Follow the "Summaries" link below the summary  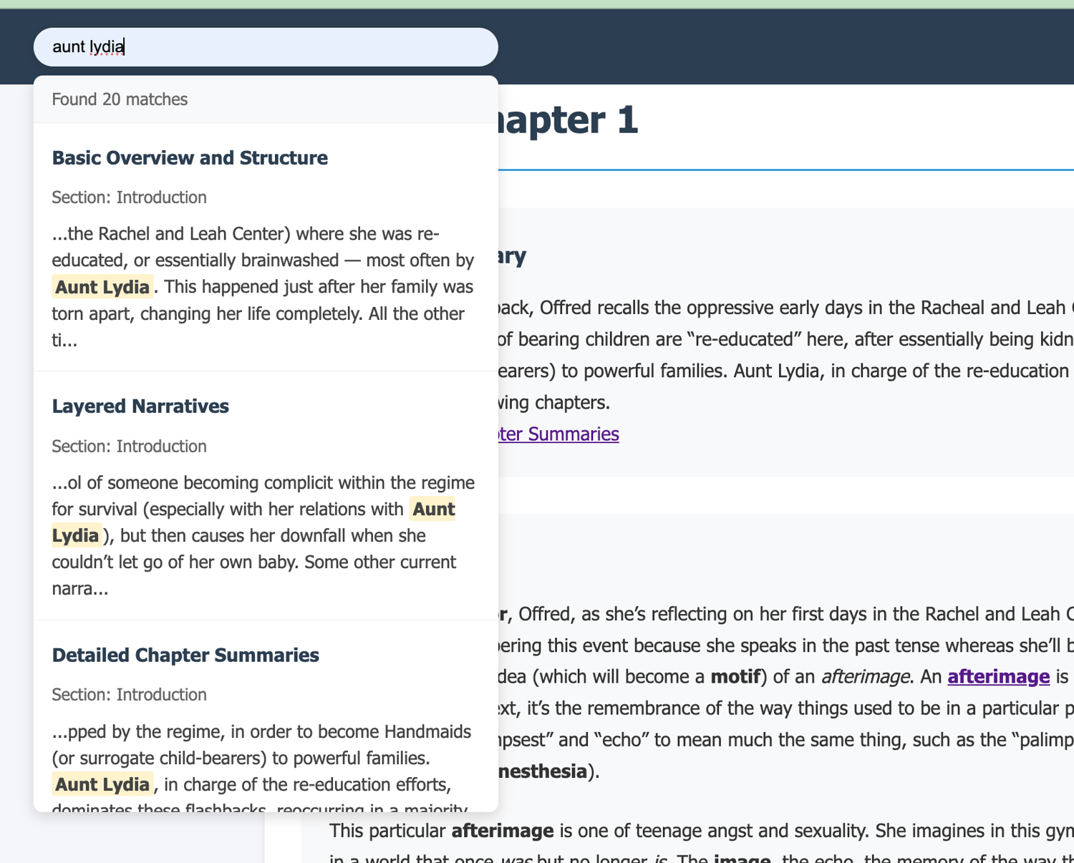(558, 434)
